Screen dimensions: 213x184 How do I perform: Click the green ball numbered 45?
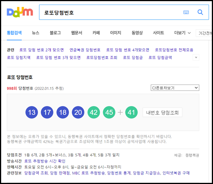pyautogui.click(x=109, y=112)
